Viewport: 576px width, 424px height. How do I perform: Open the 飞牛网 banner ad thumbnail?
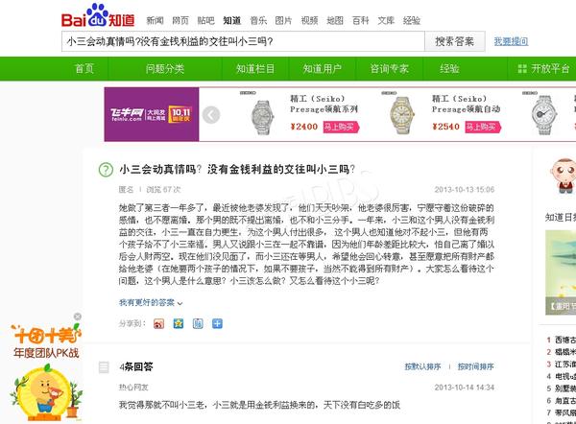[x=152, y=114]
